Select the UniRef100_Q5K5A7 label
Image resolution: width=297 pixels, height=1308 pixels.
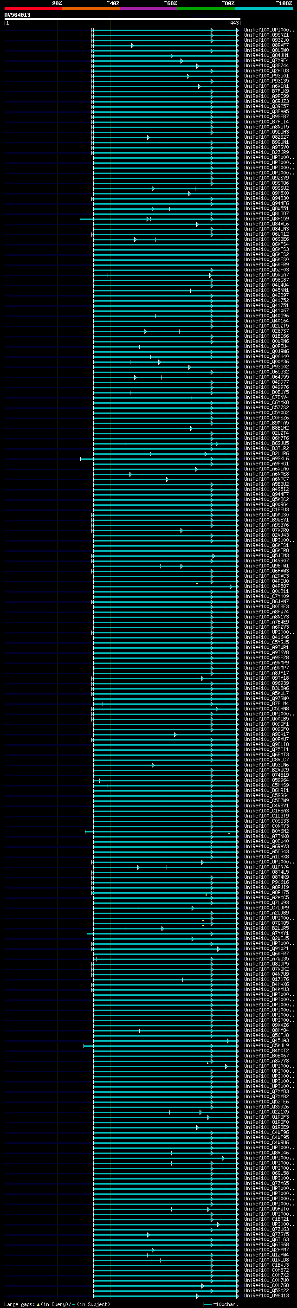pyautogui.click(x=266, y=275)
